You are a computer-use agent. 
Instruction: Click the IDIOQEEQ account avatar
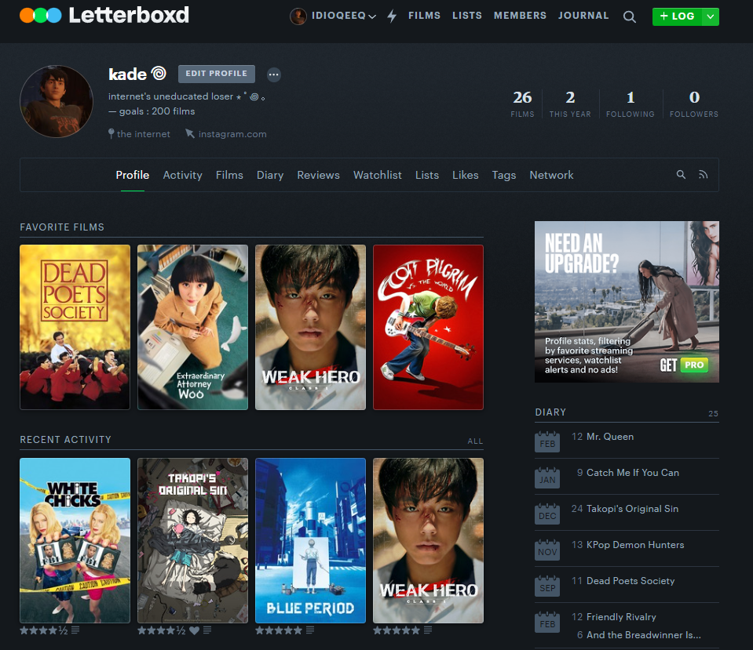tap(298, 16)
